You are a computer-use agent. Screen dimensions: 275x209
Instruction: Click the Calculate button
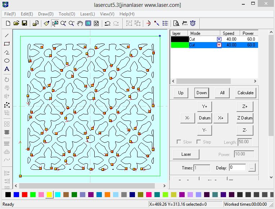[x=245, y=93]
